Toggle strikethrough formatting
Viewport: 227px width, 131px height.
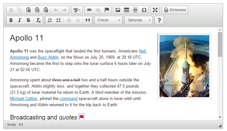click(x=28, y=20)
